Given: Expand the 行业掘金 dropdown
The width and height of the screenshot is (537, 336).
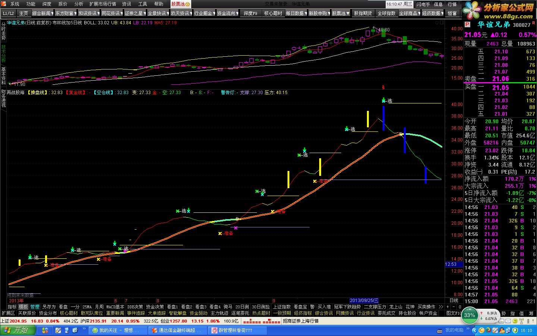Looking at the screenshot, I should click(205, 13).
